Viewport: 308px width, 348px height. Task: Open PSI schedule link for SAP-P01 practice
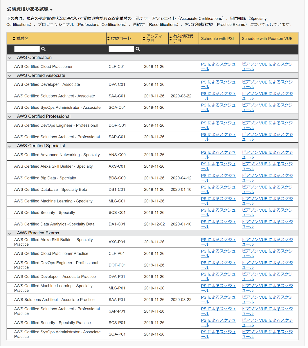218,311
